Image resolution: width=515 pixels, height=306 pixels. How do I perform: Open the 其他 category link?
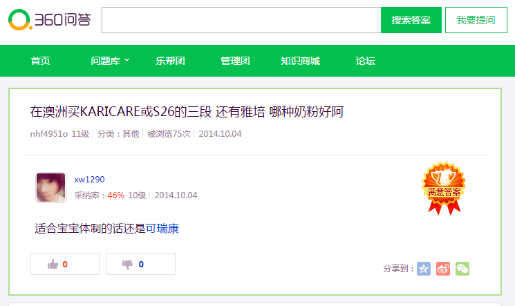pos(131,134)
